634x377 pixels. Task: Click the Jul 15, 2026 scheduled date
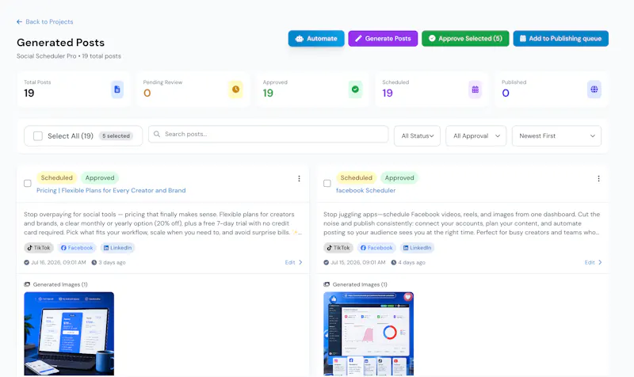click(354, 262)
